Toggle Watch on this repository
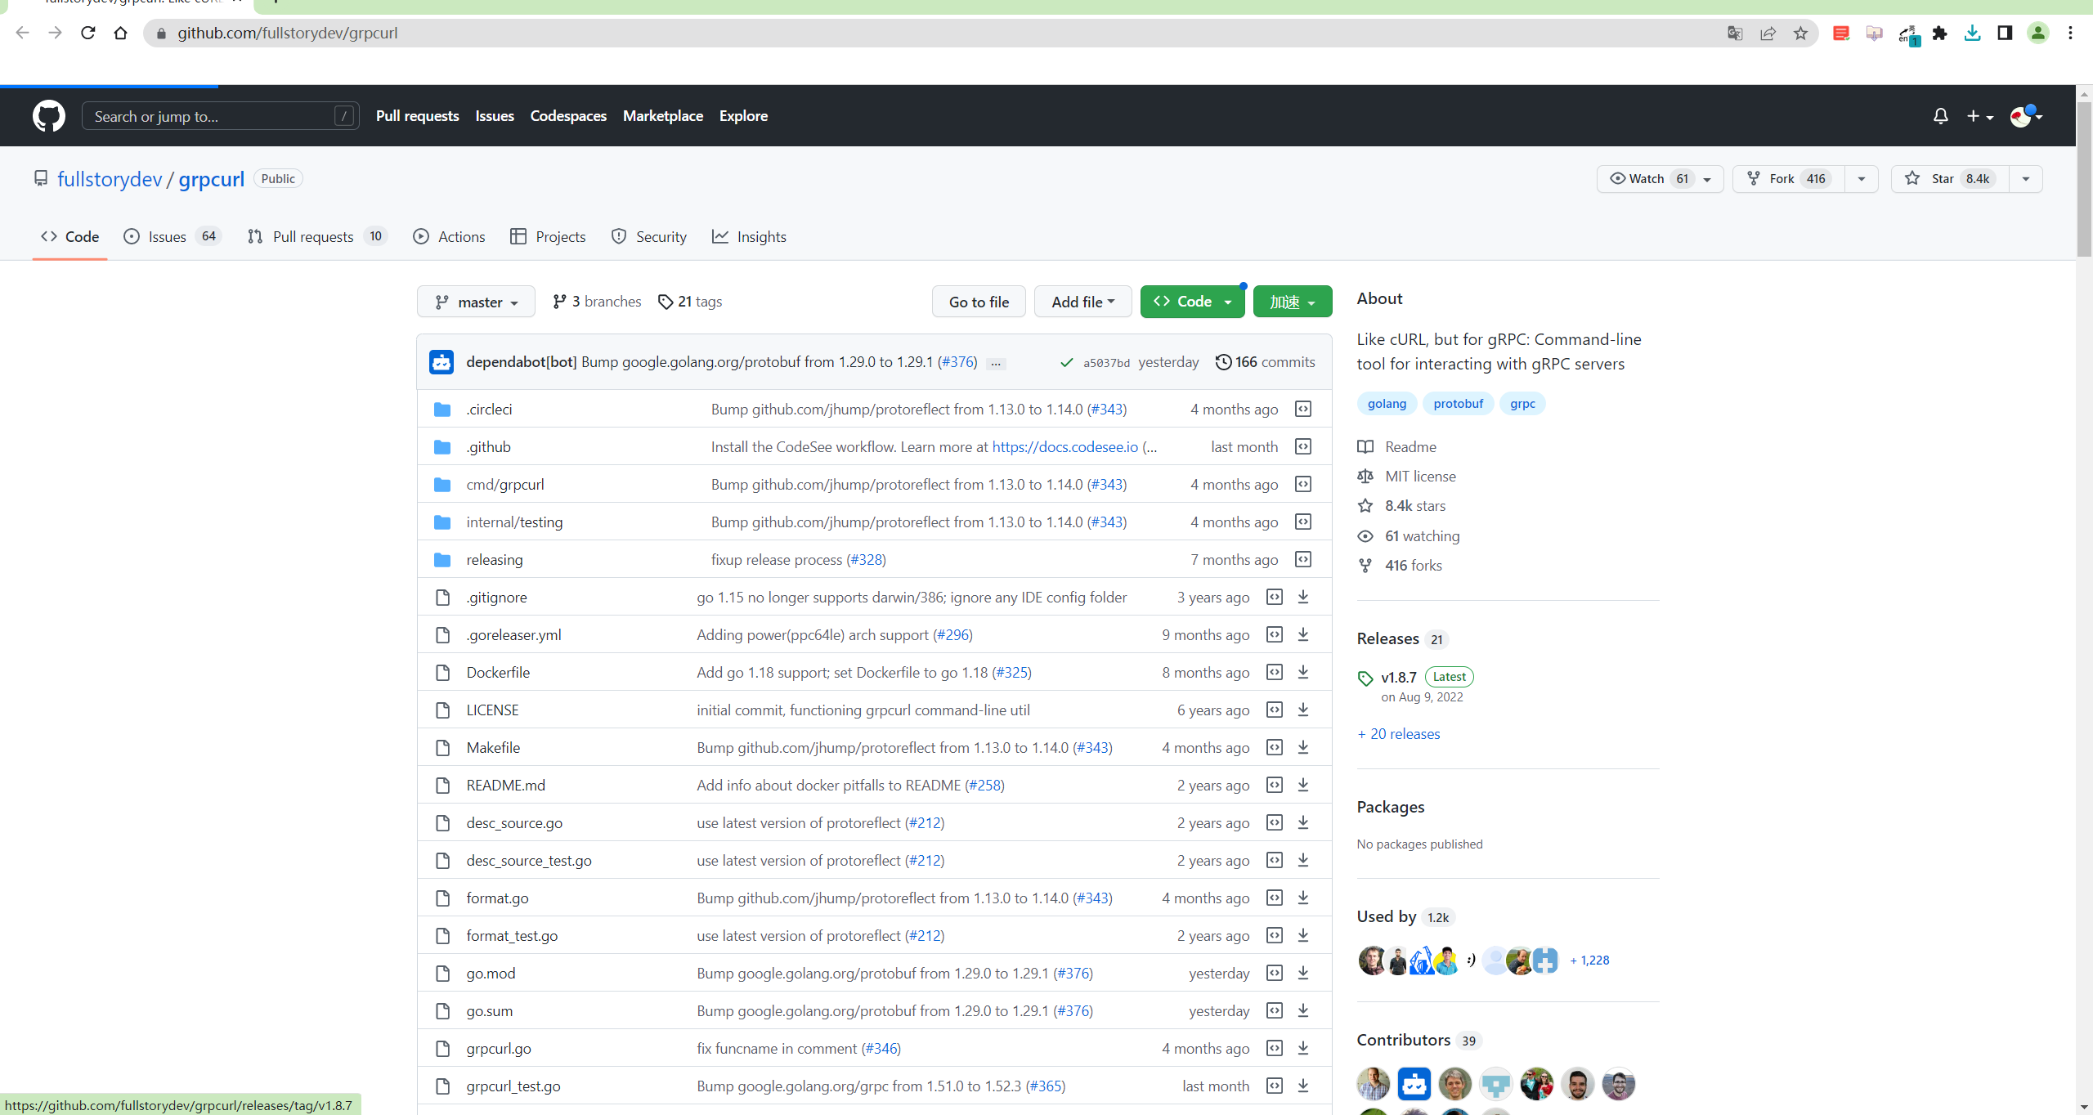The width and height of the screenshot is (2093, 1115). (1647, 179)
